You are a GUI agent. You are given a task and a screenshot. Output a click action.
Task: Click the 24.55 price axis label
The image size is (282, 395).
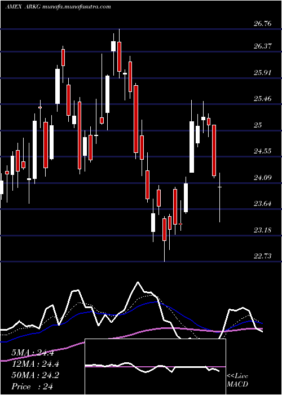pos(263,151)
